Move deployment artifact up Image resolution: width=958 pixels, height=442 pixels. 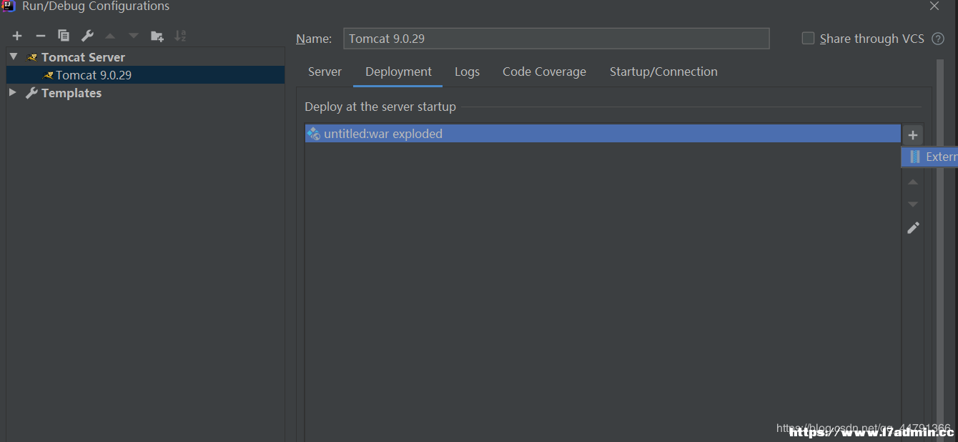tap(913, 182)
